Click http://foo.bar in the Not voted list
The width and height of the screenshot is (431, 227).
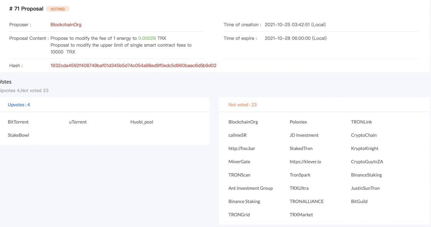[242, 148]
